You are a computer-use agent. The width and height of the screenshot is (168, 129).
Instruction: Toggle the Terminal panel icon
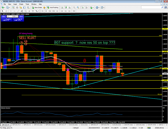pos(24,8)
